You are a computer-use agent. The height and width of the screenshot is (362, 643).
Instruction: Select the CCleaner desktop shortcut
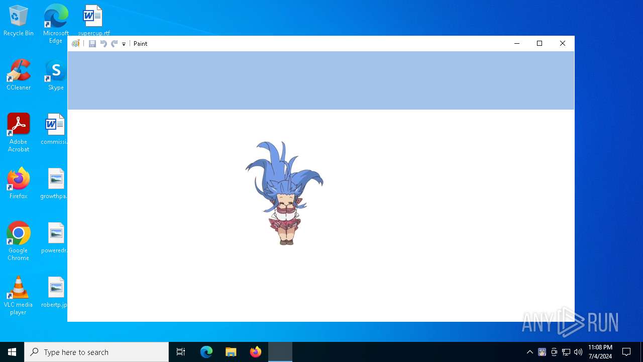tap(19, 75)
